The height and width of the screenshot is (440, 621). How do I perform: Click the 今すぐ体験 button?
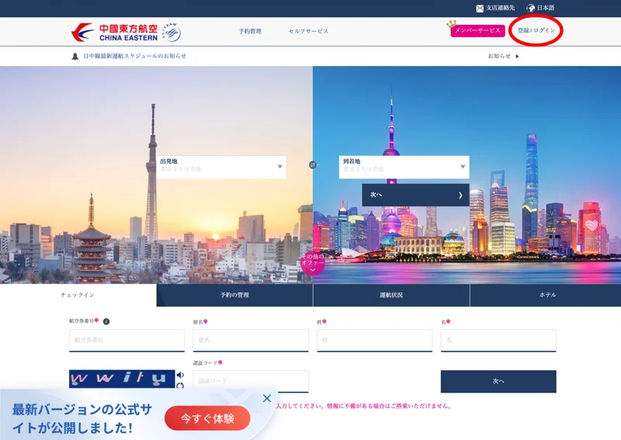(x=207, y=418)
